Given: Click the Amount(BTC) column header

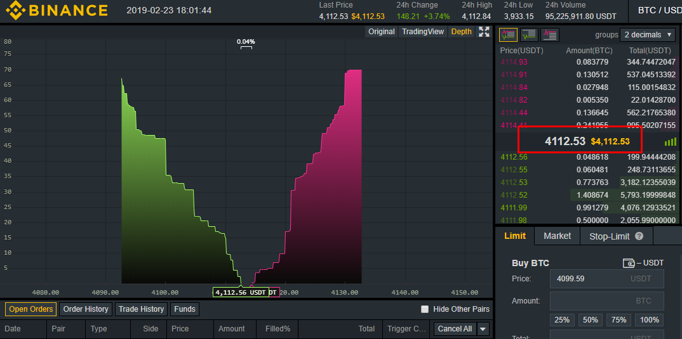Looking at the screenshot, I should (589, 51).
